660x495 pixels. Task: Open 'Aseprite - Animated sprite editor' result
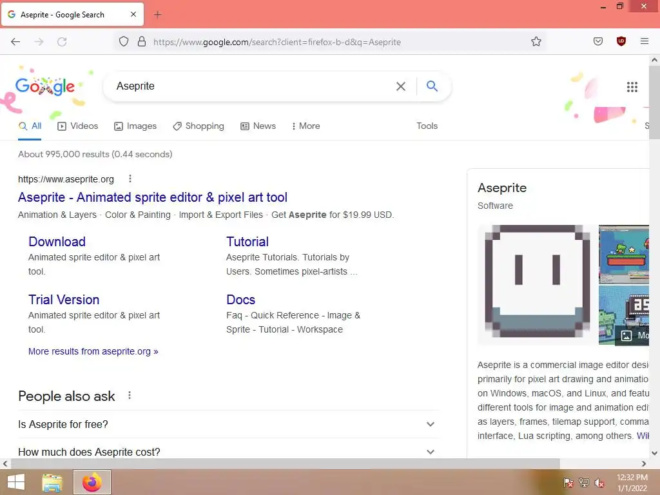point(153,197)
